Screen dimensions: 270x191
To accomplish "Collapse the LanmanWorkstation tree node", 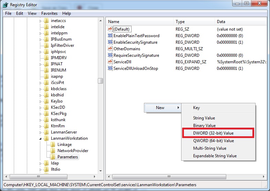I will 41,138.
